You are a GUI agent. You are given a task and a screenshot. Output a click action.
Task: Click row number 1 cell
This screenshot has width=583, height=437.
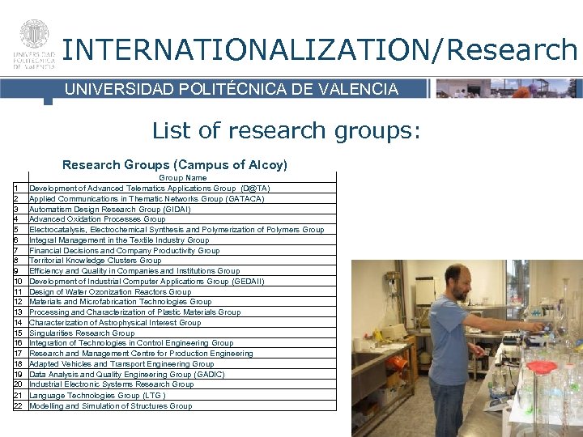tap(21, 188)
